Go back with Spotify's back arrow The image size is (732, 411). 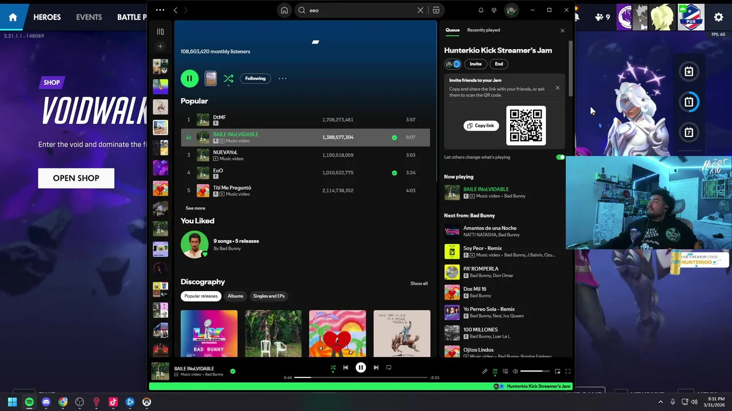point(176,10)
